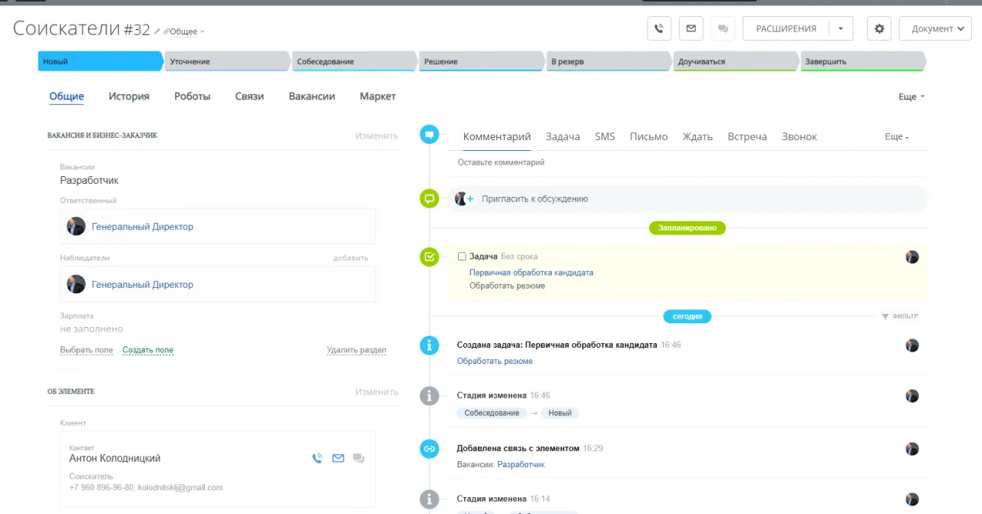Viewport: 982px width, 514px height.
Task: Open the Общее category dropdown near title
Action: pyautogui.click(x=185, y=32)
